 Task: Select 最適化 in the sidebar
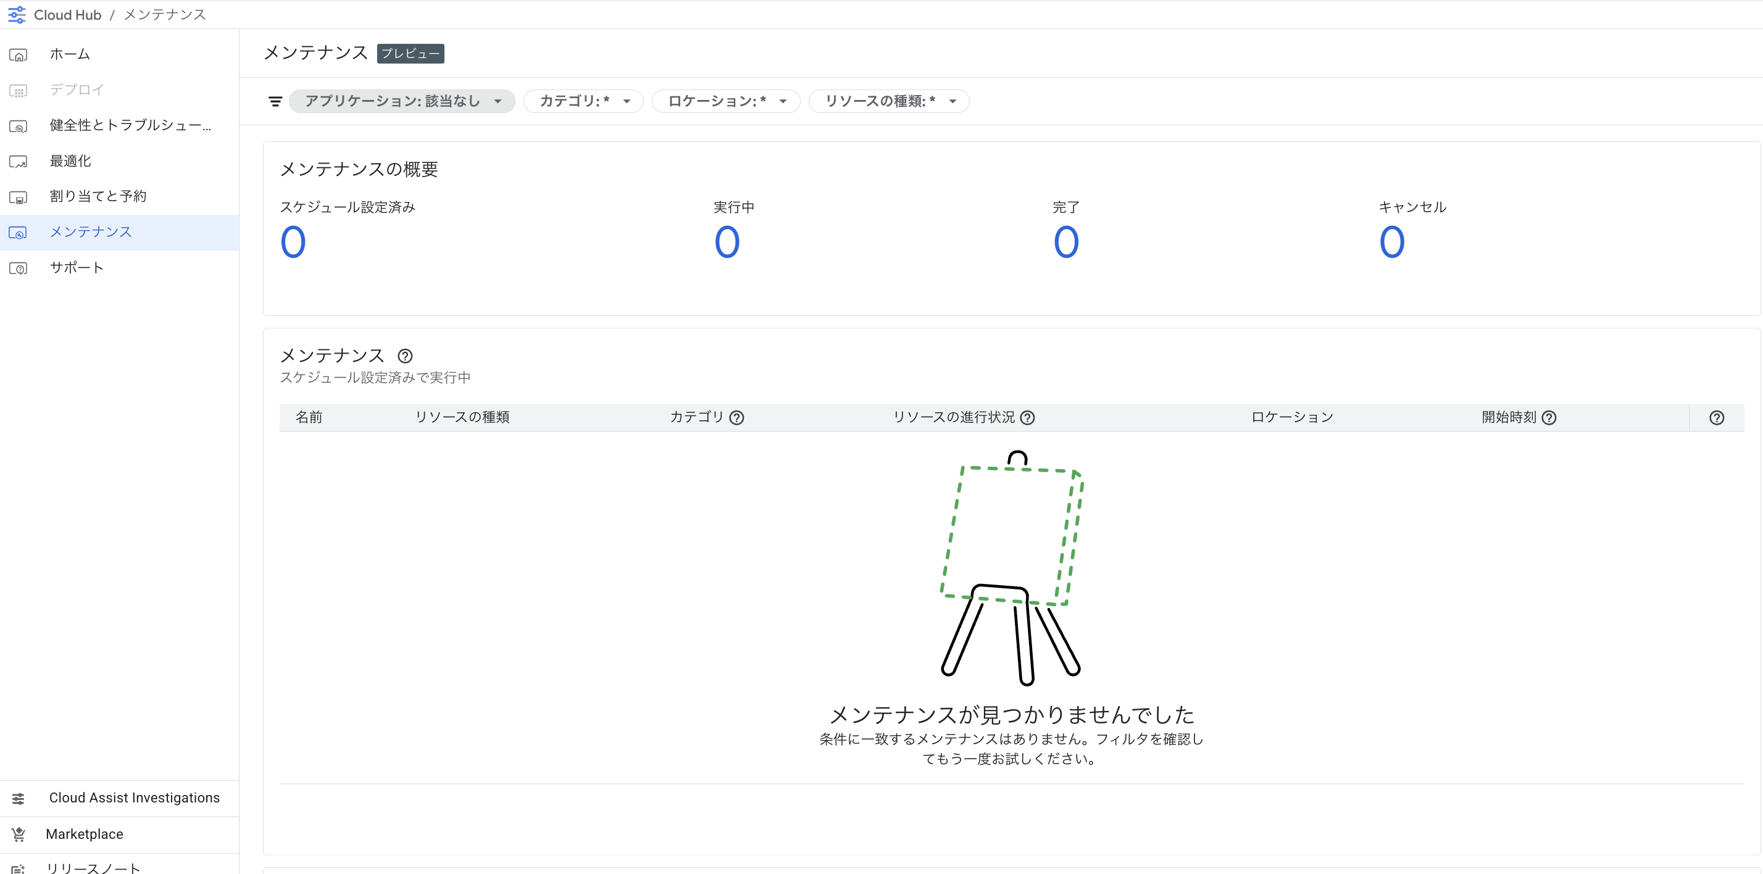pos(70,161)
